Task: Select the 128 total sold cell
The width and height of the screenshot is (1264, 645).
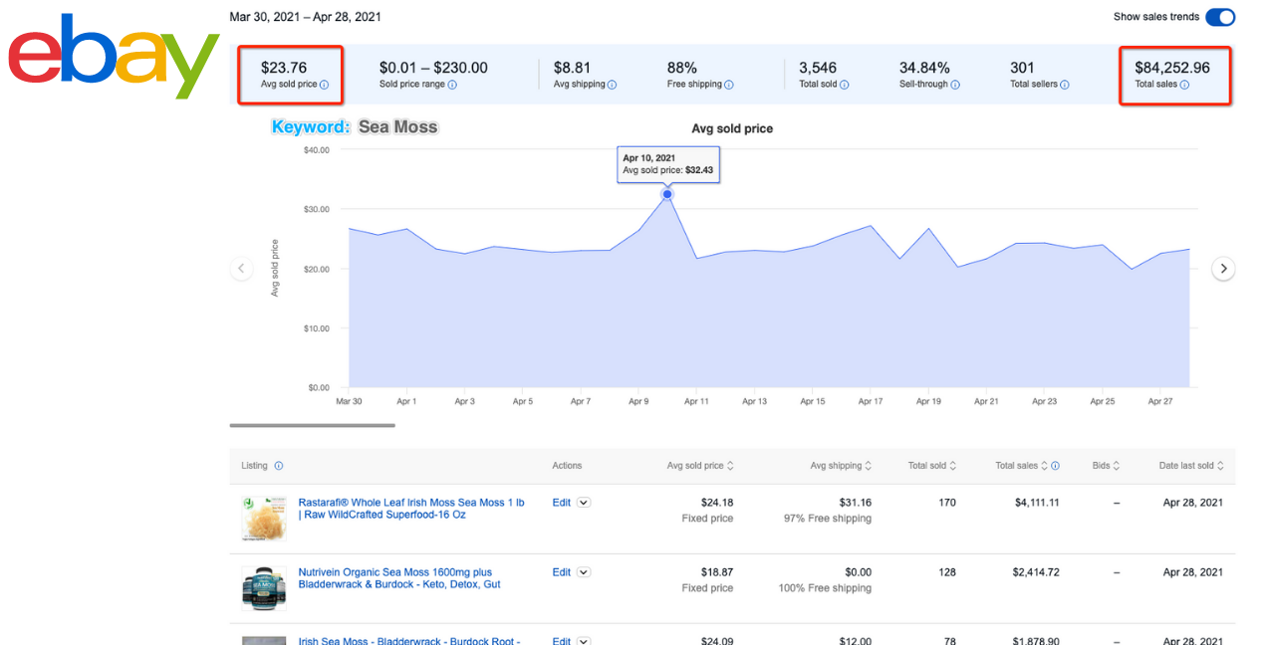Action: click(x=947, y=572)
